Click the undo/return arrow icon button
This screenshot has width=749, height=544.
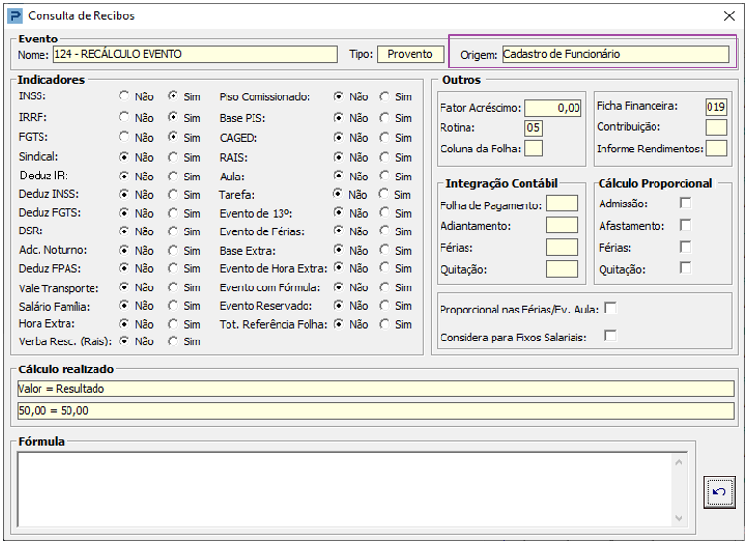[719, 492]
